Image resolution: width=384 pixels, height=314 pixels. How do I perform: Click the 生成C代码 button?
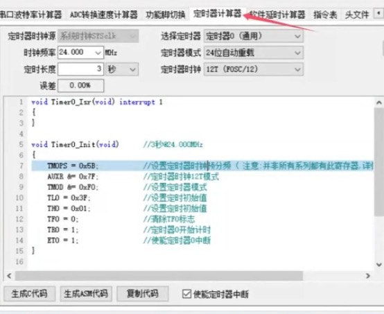pos(29,294)
